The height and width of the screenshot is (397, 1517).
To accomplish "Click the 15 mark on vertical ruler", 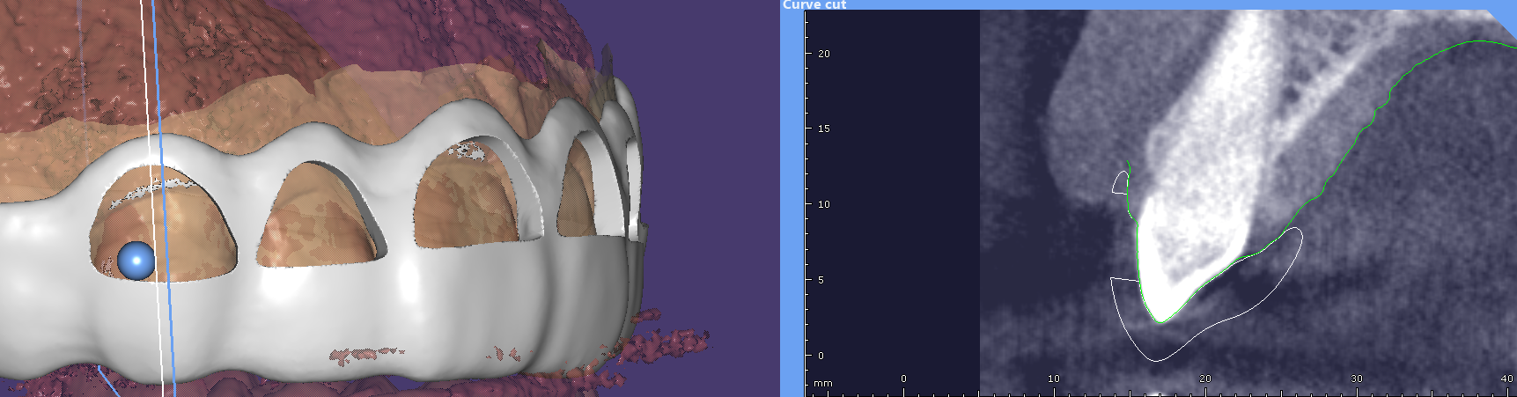I will point(824,129).
